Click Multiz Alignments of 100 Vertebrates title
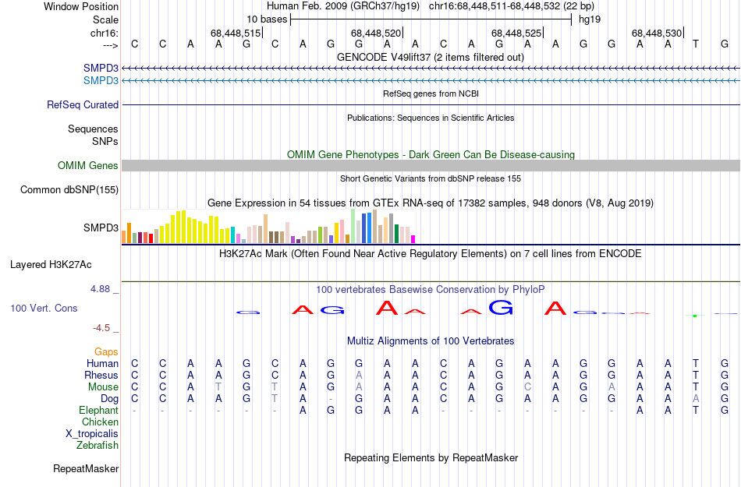Screen dimensions: 741x487 [431, 341]
